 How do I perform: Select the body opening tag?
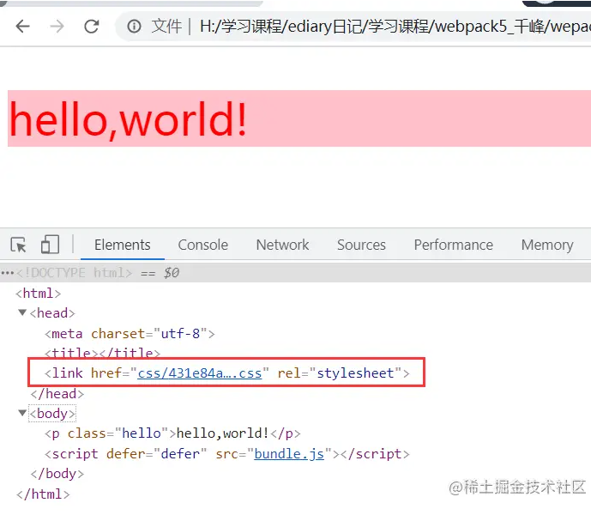click(x=52, y=414)
